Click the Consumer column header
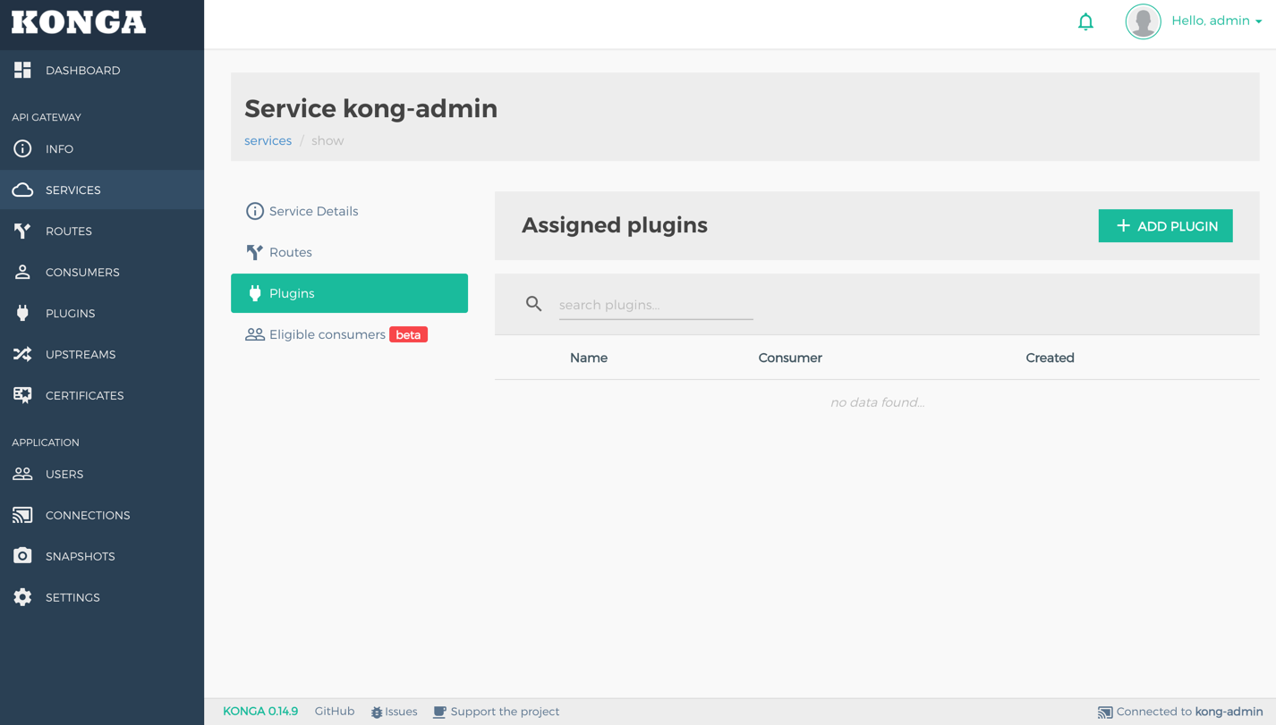Screen dimensions: 1276x725 click(x=790, y=358)
